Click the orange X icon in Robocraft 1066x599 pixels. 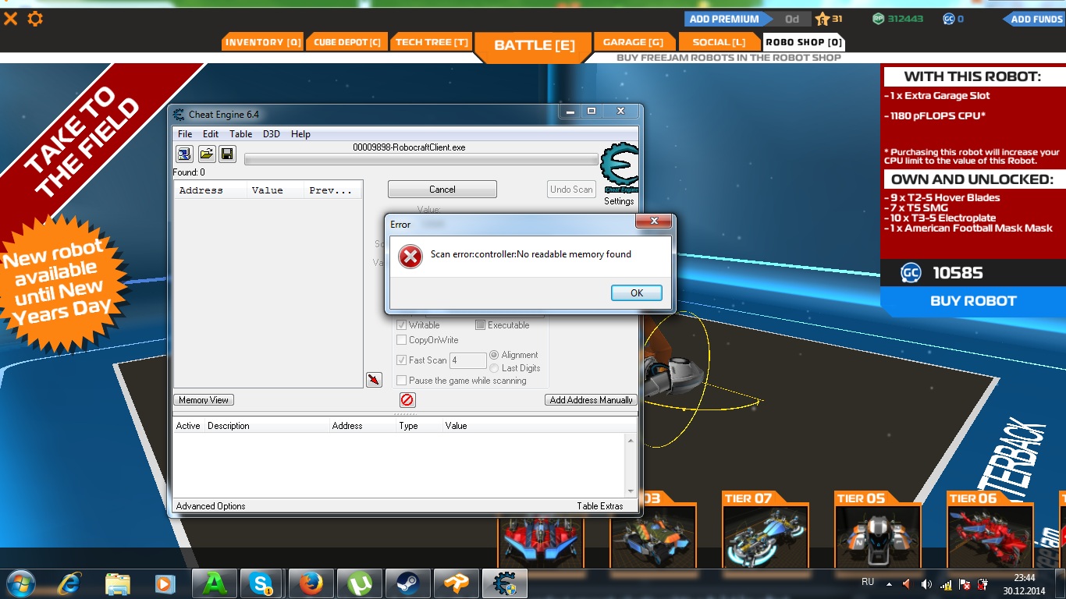click(11, 19)
